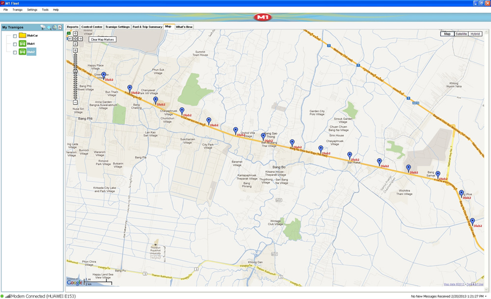
Task: Click the M1 logo in the banner
Action: (262, 17)
